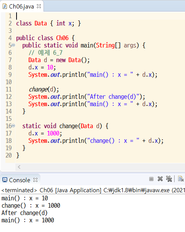The width and height of the screenshot is (185, 232).
Task: Click console output 'main() : x = 10'
Action: [x=25, y=198]
